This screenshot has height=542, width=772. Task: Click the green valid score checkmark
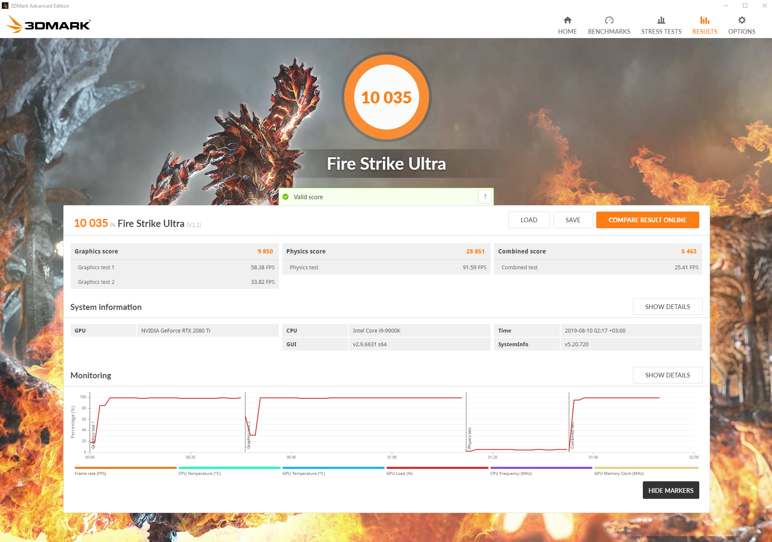coord(286,197)
